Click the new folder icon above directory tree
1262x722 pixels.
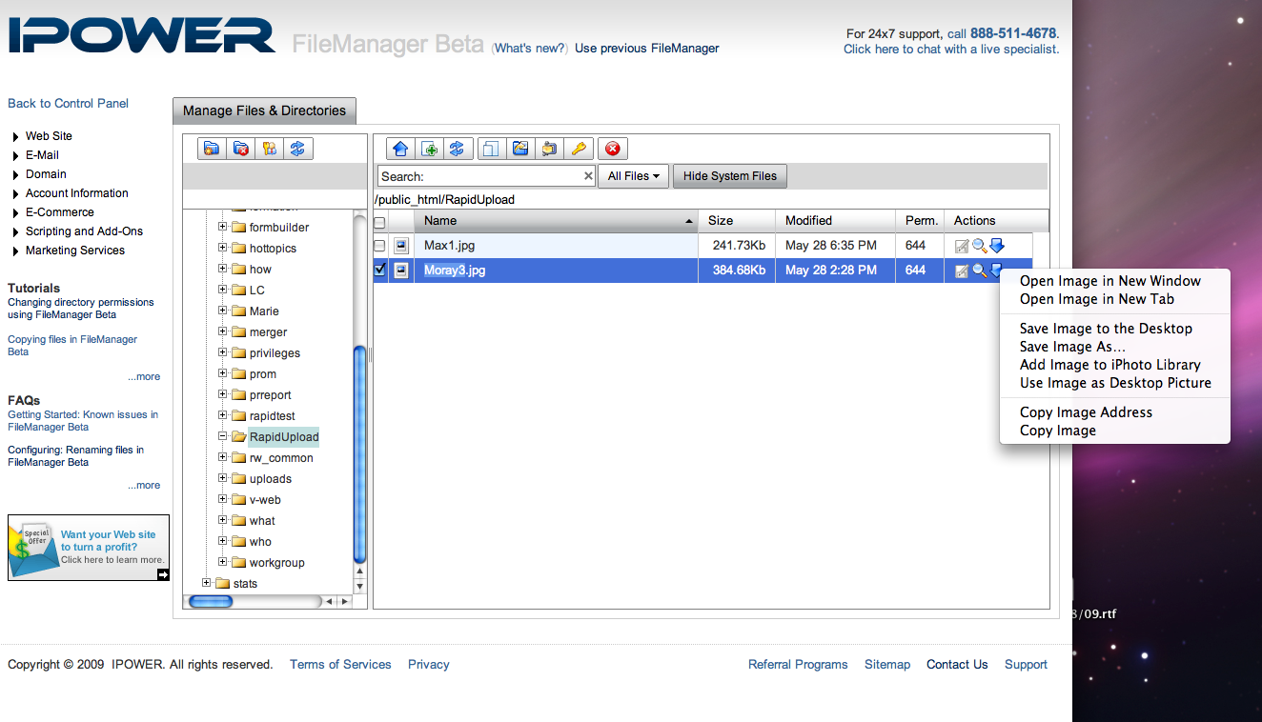213,149
